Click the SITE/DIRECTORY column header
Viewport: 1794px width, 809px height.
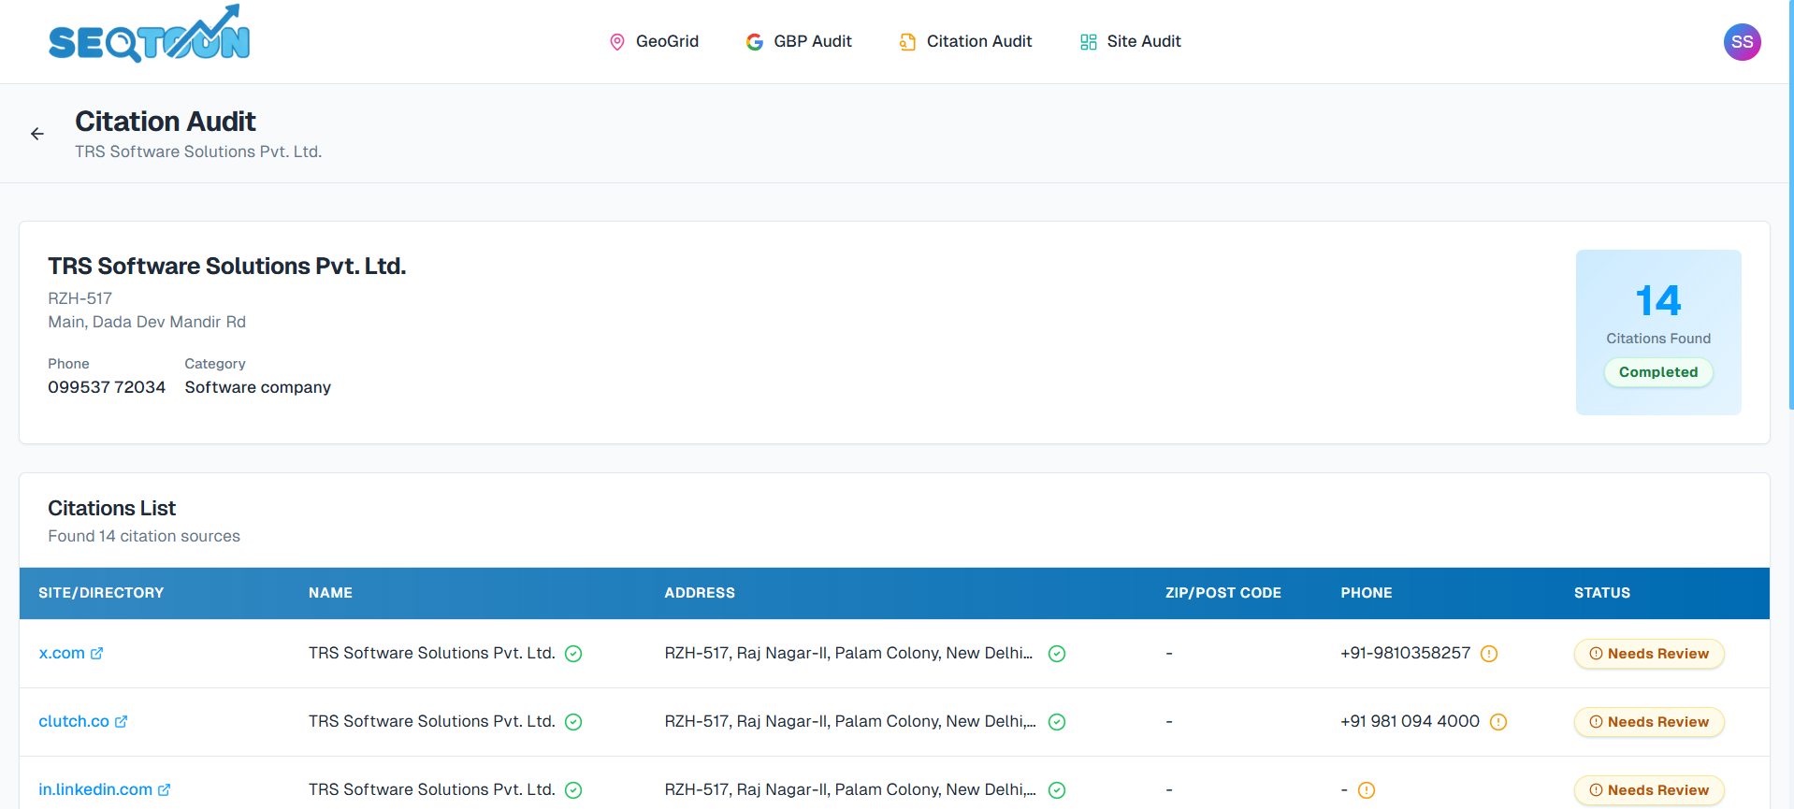[101, 593]
